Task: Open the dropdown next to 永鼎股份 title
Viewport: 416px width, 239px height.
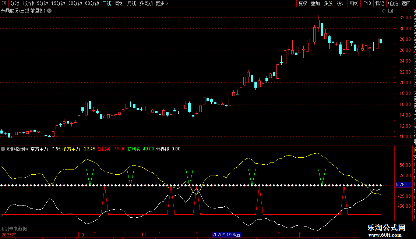Action: click(x=49, y=11)
